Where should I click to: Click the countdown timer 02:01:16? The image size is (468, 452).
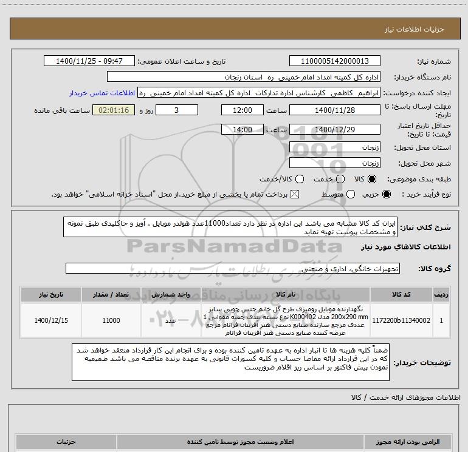[x=114, y=110]
